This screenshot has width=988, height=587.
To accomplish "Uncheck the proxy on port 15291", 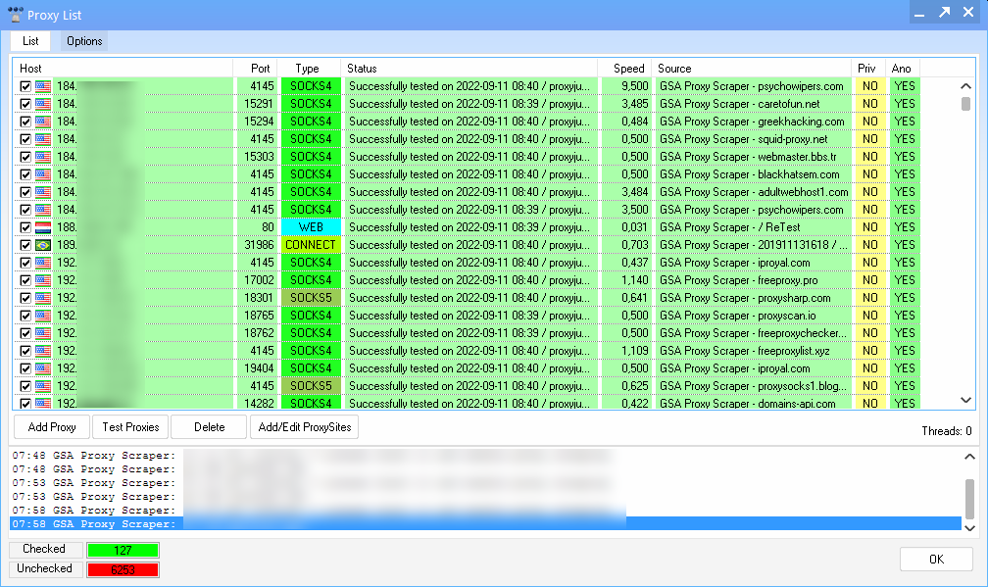I will pyautogui.click(x=25, y=104).
